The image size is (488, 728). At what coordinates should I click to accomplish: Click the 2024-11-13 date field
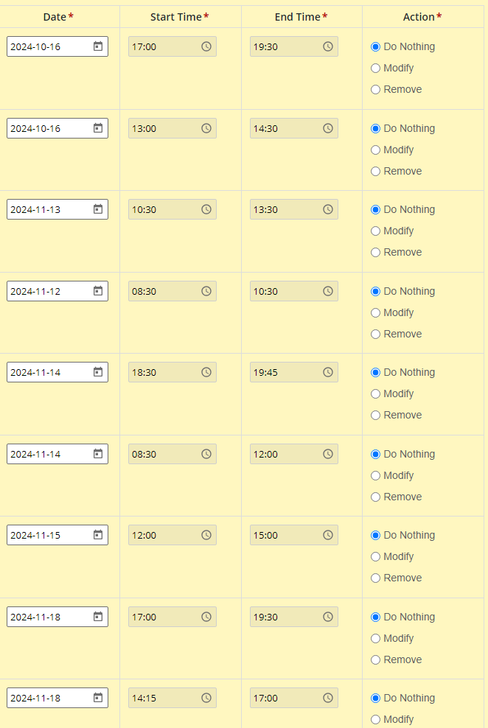click(57, 209)
